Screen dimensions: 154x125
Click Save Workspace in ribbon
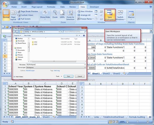point(110,15)
